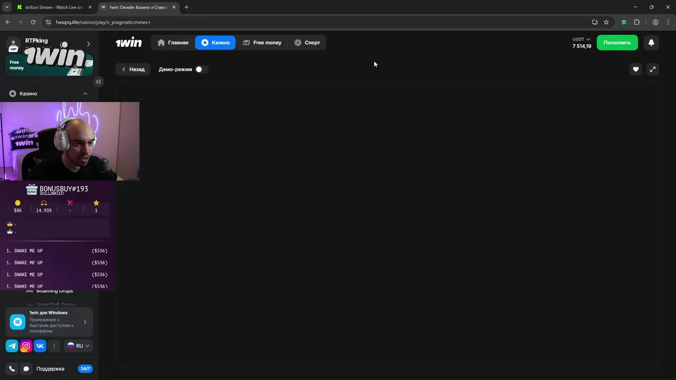Click the address bar URL field
Screen dimensions: 676x380
click(x=317, y=22)
